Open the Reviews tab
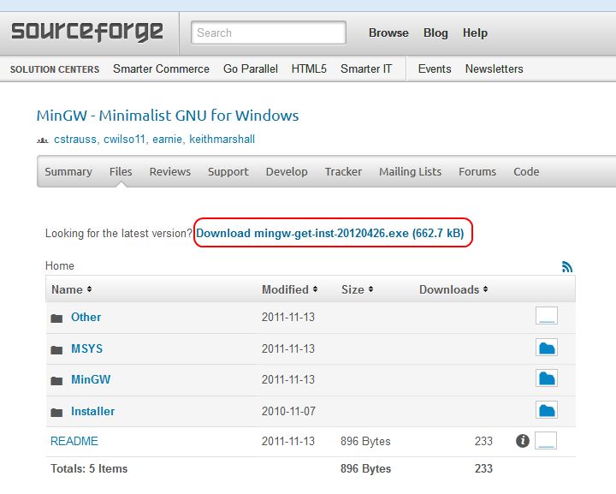This screenshot has width=616, height=494. pyautogui.click(x=169, y=172)
